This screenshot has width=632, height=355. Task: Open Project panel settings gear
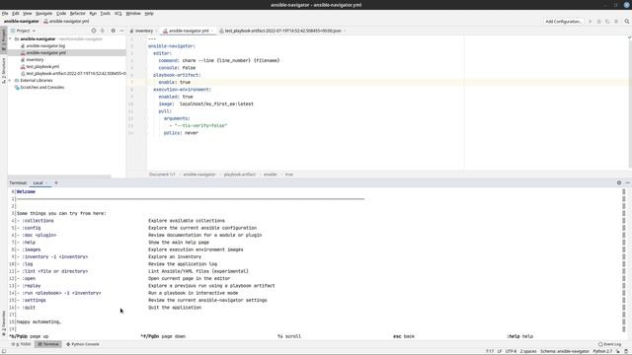click(x=113, y=31)
